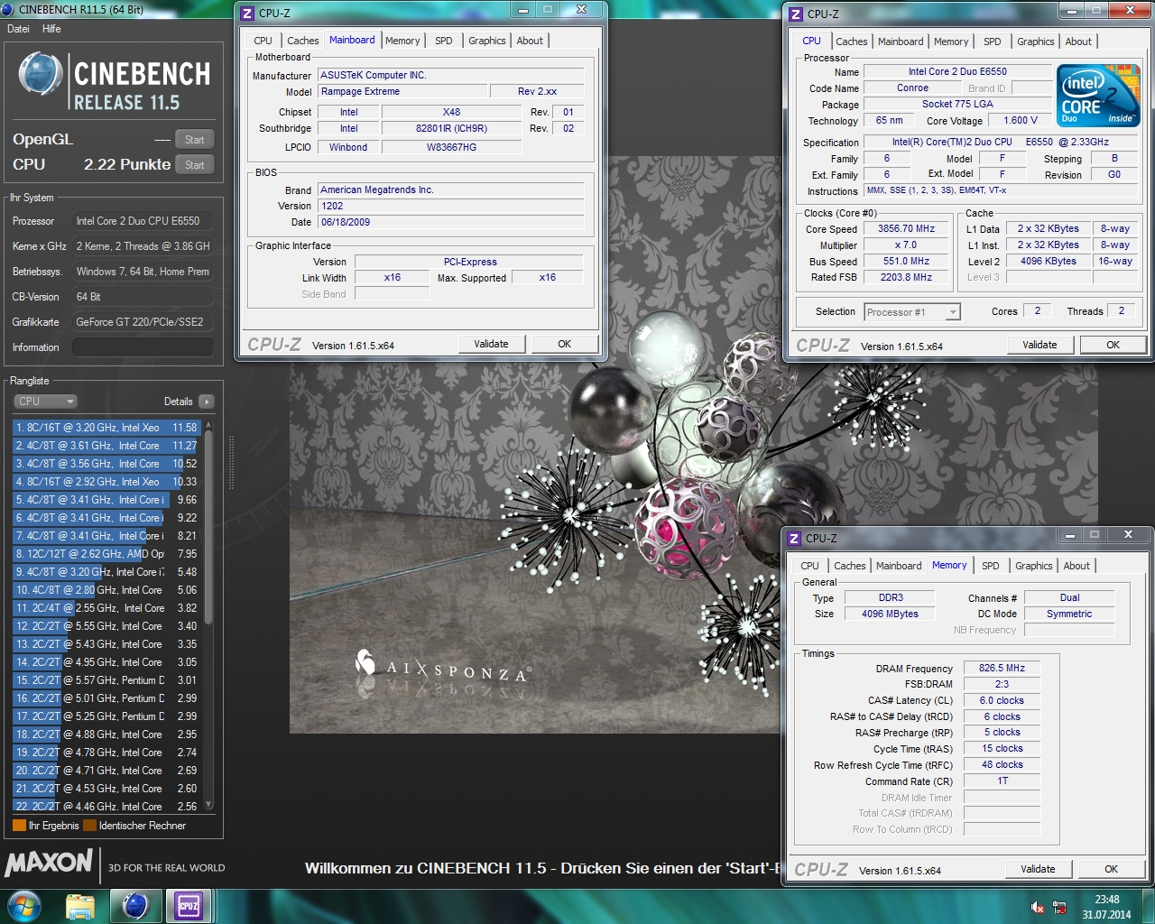Viewport: 1155px width, 924px height.
Task: Open Caches tab in CPU window
Action: (x=851, y=42)
